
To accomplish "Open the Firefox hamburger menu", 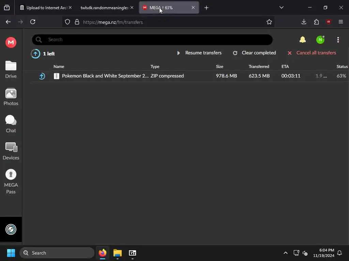I will click(341, 22).
